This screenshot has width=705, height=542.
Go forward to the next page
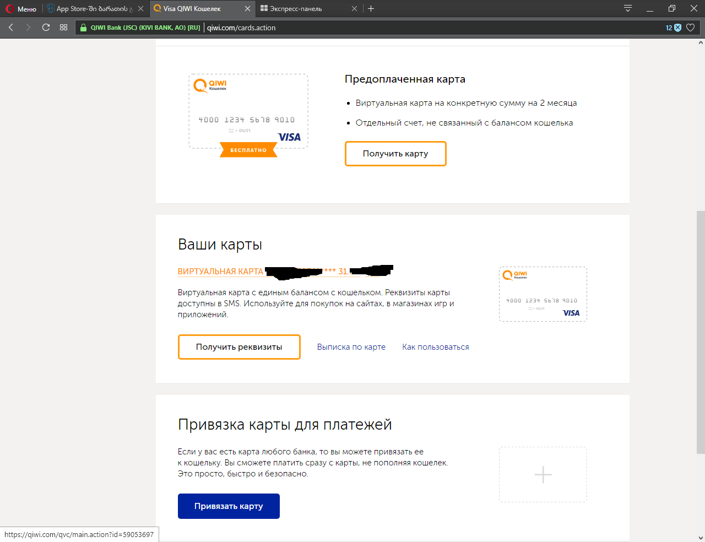pyautogui.click(x=28, y=28)
